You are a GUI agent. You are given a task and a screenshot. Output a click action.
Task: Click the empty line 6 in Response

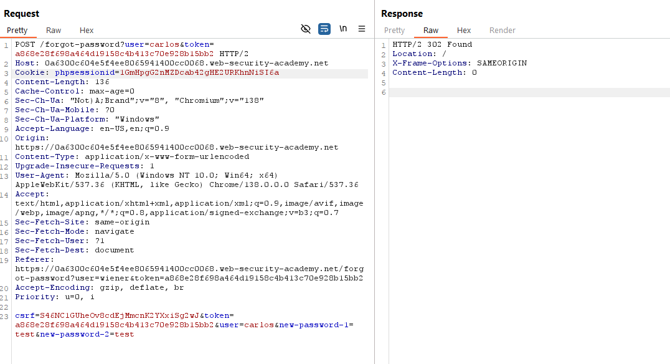(529, 92)
